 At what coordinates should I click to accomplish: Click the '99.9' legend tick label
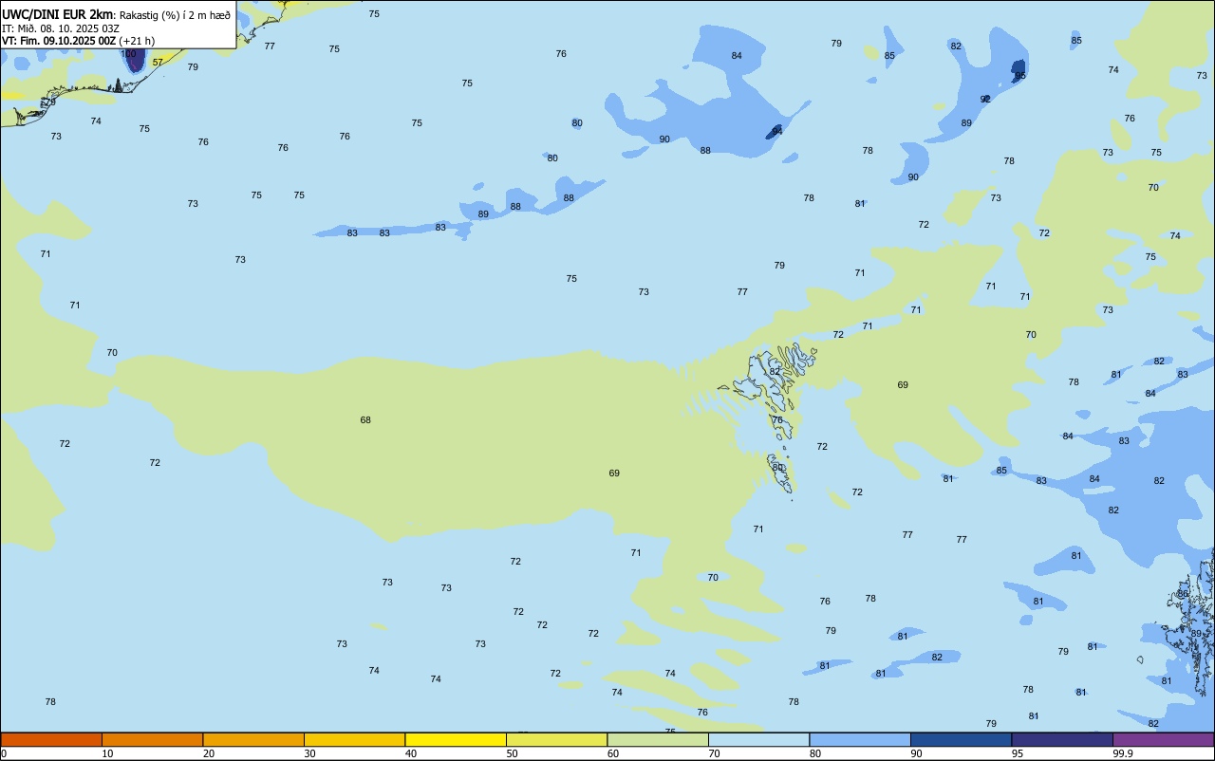(x=1123, y=753)
